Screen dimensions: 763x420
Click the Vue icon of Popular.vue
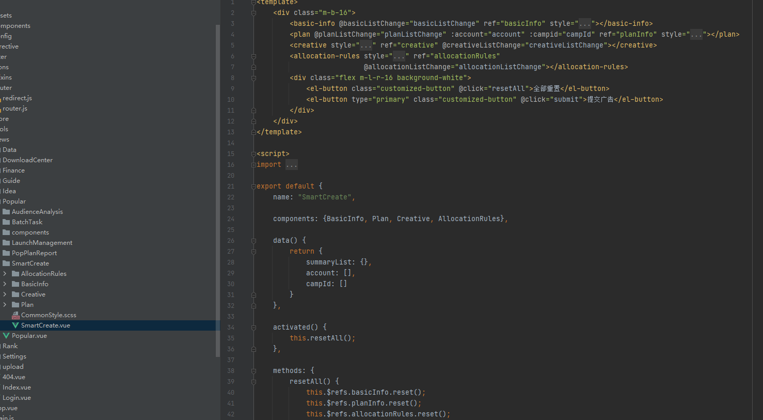(x=6, y=336)
